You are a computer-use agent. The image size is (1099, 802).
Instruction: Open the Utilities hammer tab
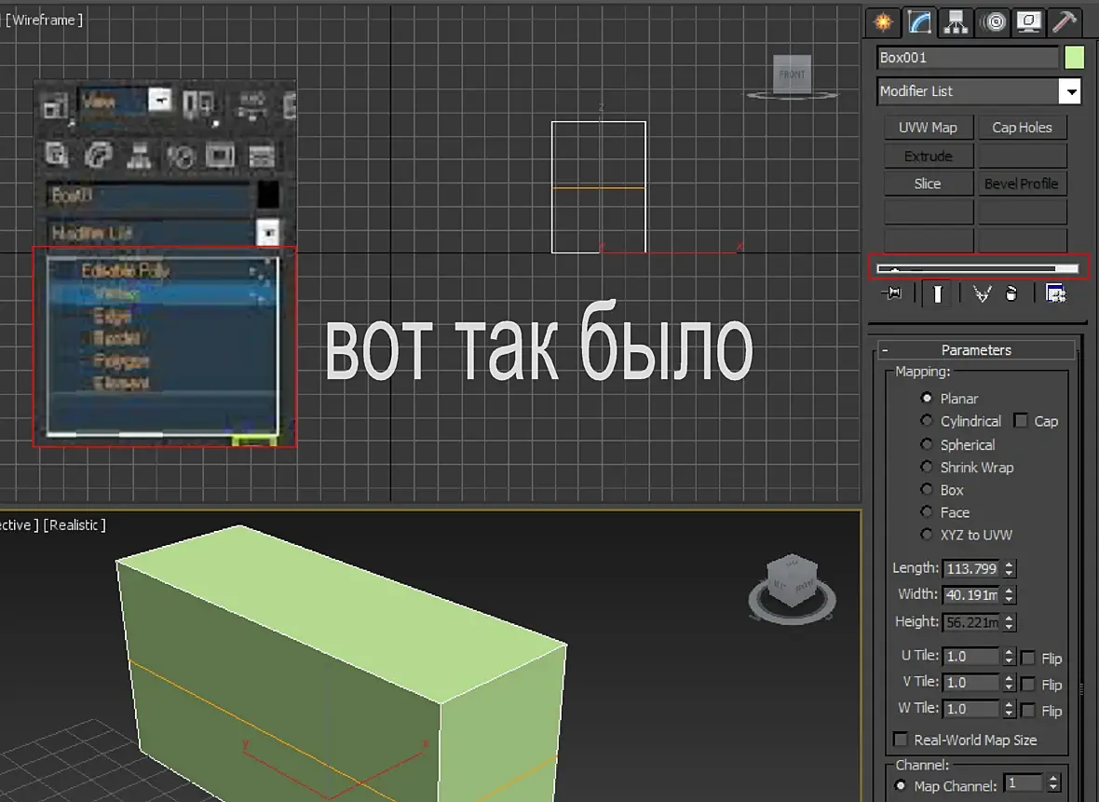(x=1065, y=21)
